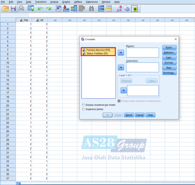Viewport: 195px width, 185px height.
Task: Tick the Suppress tables checkbox
Action: pos(84,109)
